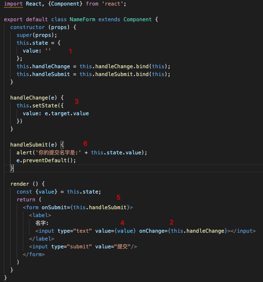The image size is (263, 282).
Task: Click the 'import' keyword on the first line
Action: [13, 4]
